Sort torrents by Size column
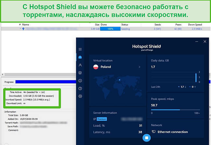The width and height of the screenshot is (211, 145). point(97,25)
